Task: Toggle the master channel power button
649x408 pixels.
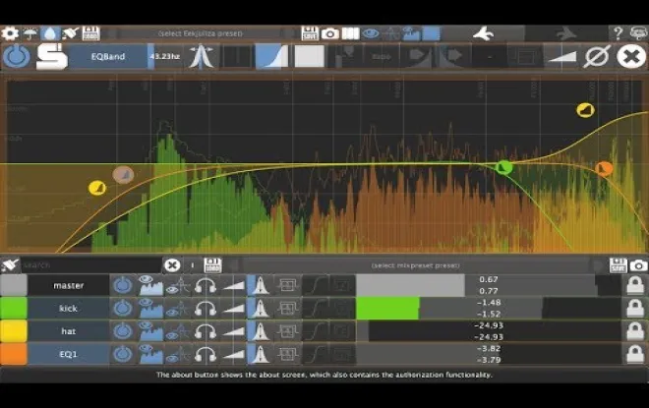Action: pos(123,285)
